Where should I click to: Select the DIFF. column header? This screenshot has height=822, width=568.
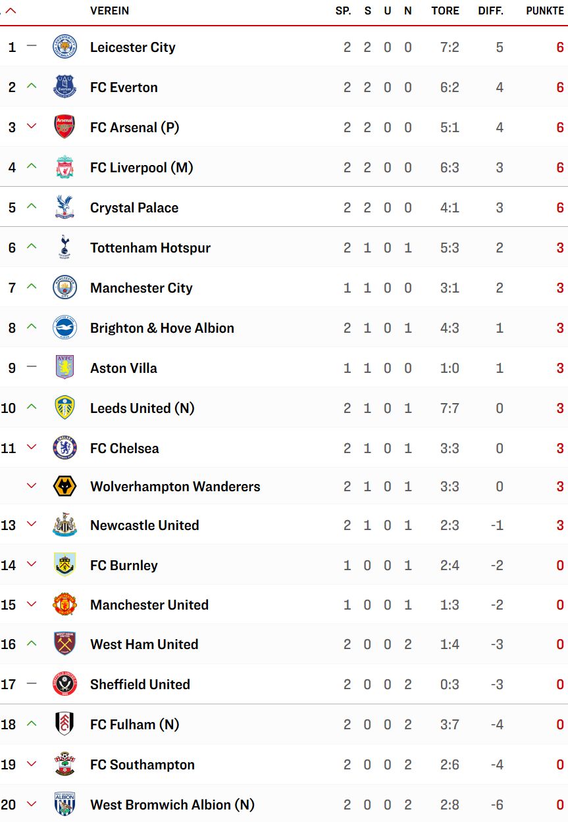491,11
